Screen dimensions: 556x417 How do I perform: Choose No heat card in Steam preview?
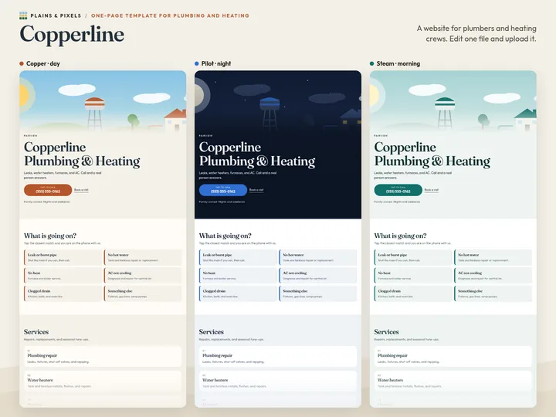[x=413, y=276]
